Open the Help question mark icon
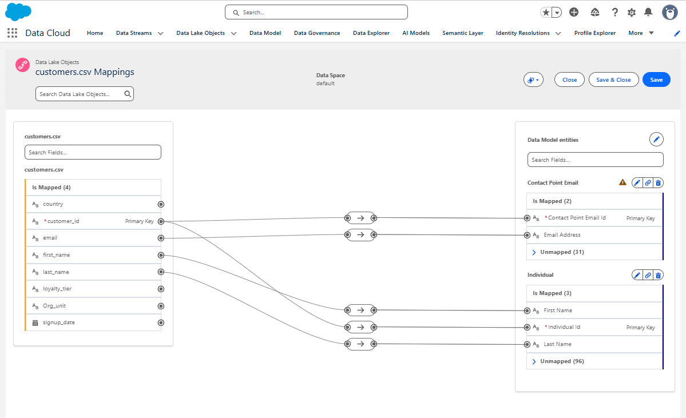Screen dimensions: 686x418 [614, 12]
